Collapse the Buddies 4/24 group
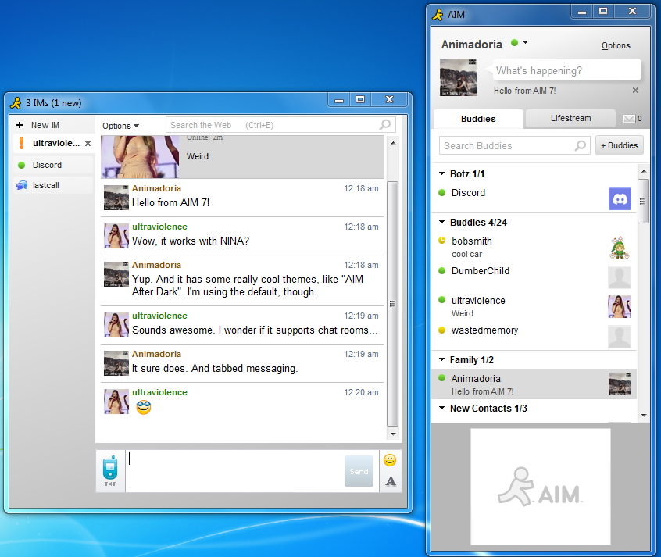Screen dimensions: 661x557 [x=441, y=222]
